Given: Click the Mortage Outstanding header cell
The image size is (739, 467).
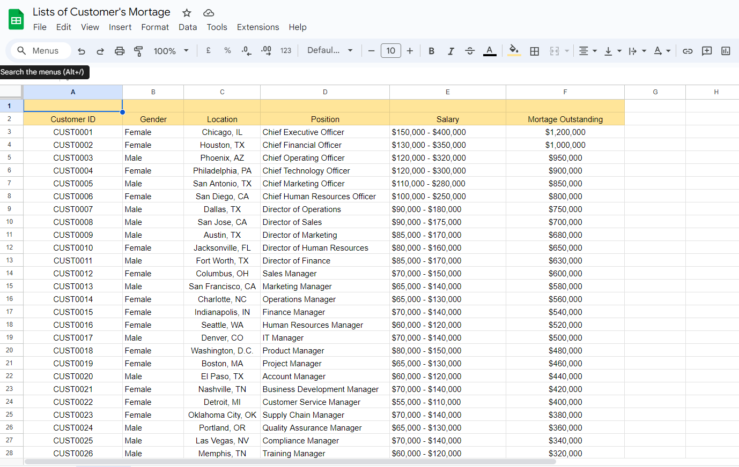Looking at the screenshot, I should (x=565, y=119).
